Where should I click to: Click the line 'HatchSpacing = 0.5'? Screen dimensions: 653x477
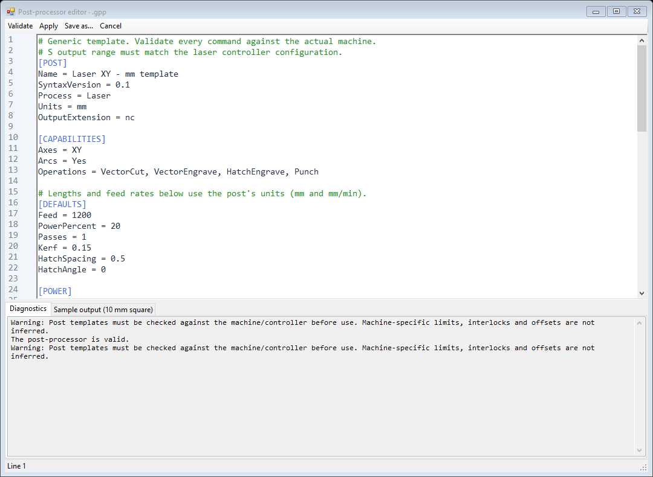82,258
